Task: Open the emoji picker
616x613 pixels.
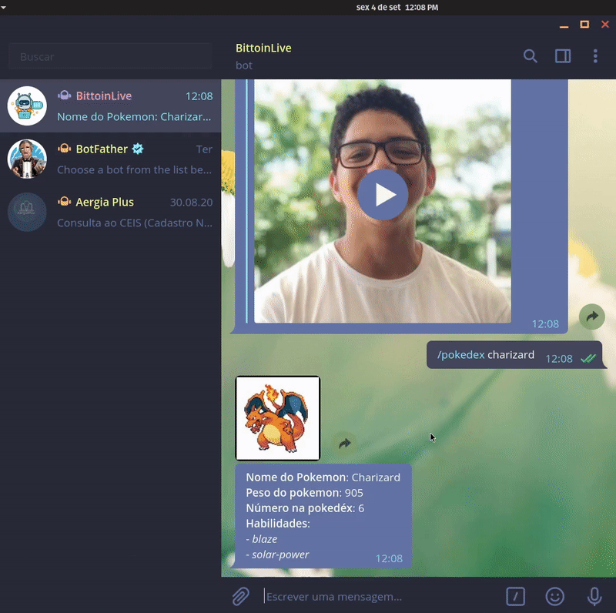Action: (554, 596)
